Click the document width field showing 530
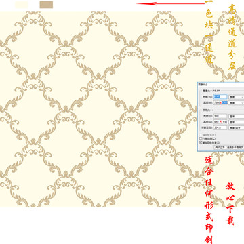This screenshot has width=244, height=244. (220, 116)
